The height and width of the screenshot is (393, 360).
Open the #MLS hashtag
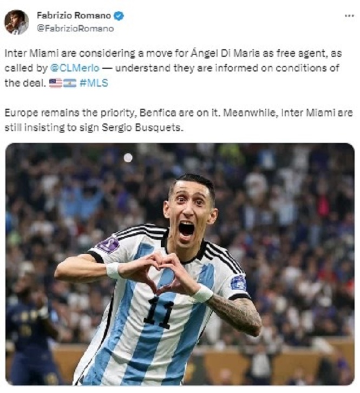pyautogui.click(x=94, y=83)
